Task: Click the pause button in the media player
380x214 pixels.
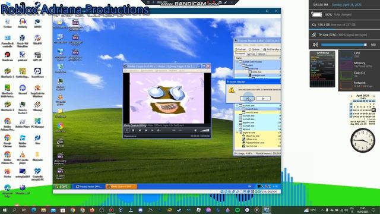Action: 127,131
